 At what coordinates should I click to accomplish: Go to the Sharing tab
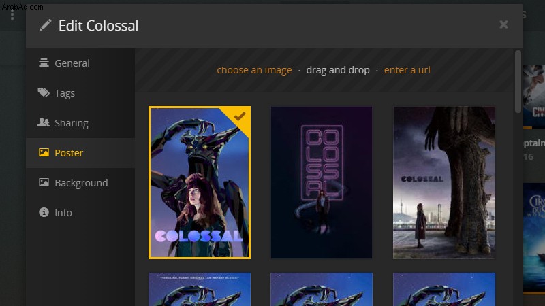pyautogui.click(x=80, y=123)
